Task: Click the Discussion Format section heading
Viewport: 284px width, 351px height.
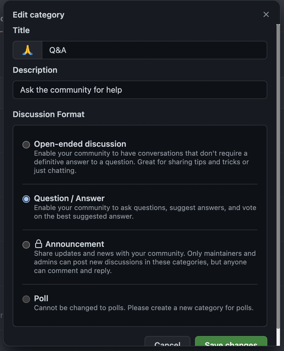Action: pos(48,114)
